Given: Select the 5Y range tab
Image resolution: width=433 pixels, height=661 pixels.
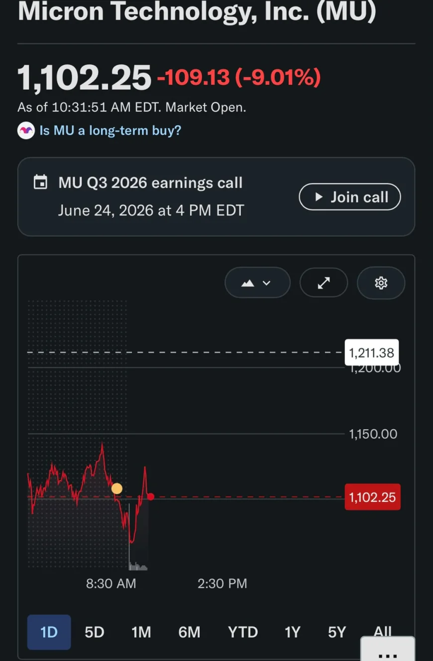Looking at the screenshot, I should pos(336,632).
